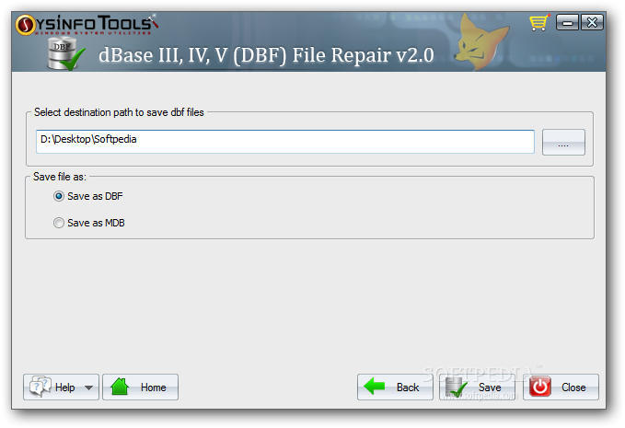
Task: Close the window with the X button
Action: tap(592, 22)
